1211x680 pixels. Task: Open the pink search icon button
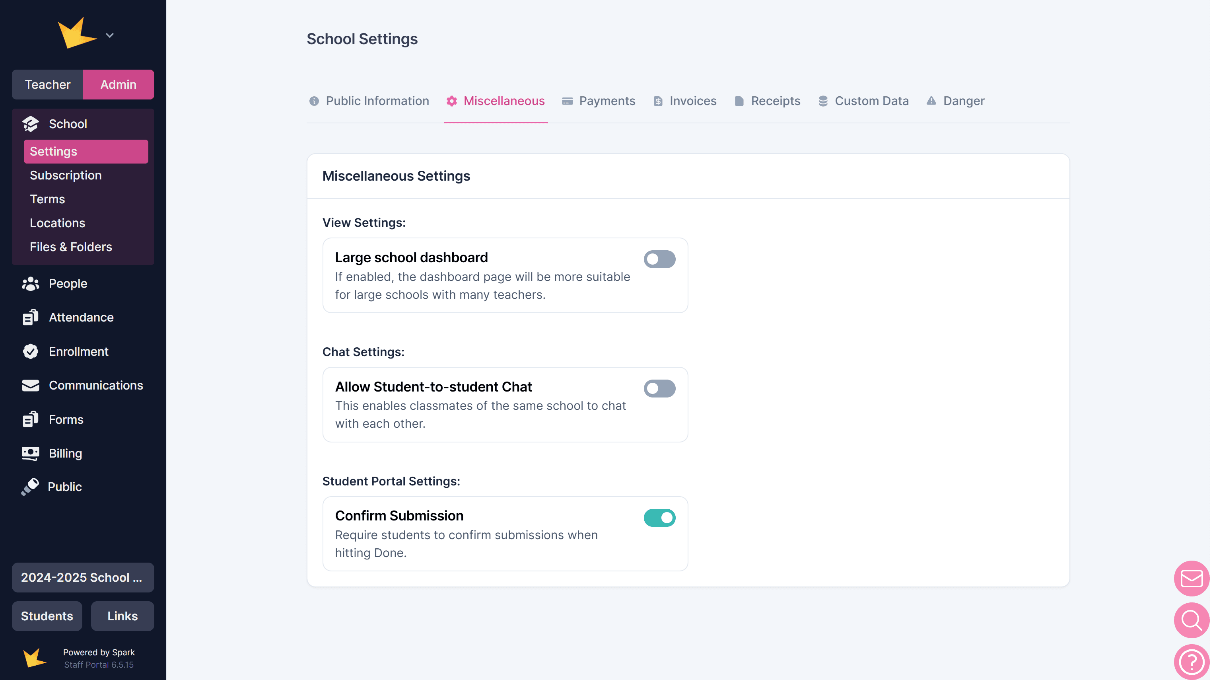tap(1191, 620)
